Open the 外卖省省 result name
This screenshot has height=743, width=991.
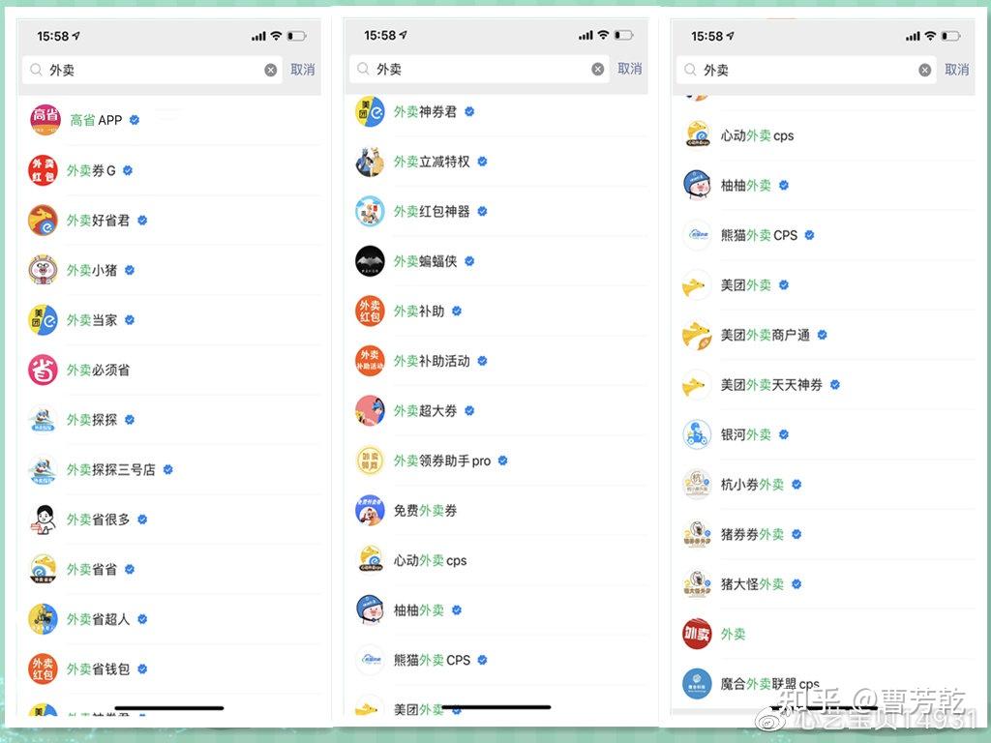click(x=92, y=570)
